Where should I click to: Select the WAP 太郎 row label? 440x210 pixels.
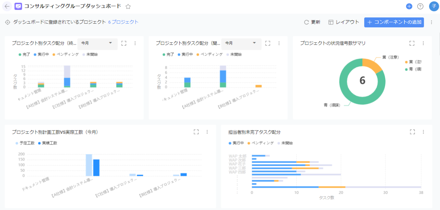pos(237,156)
